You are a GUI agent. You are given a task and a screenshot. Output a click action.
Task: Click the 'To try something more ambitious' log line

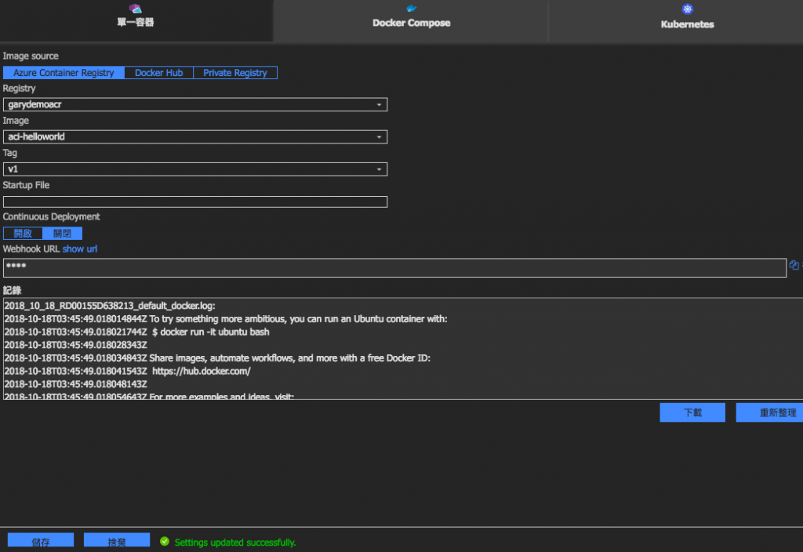(x=226, y=319)
